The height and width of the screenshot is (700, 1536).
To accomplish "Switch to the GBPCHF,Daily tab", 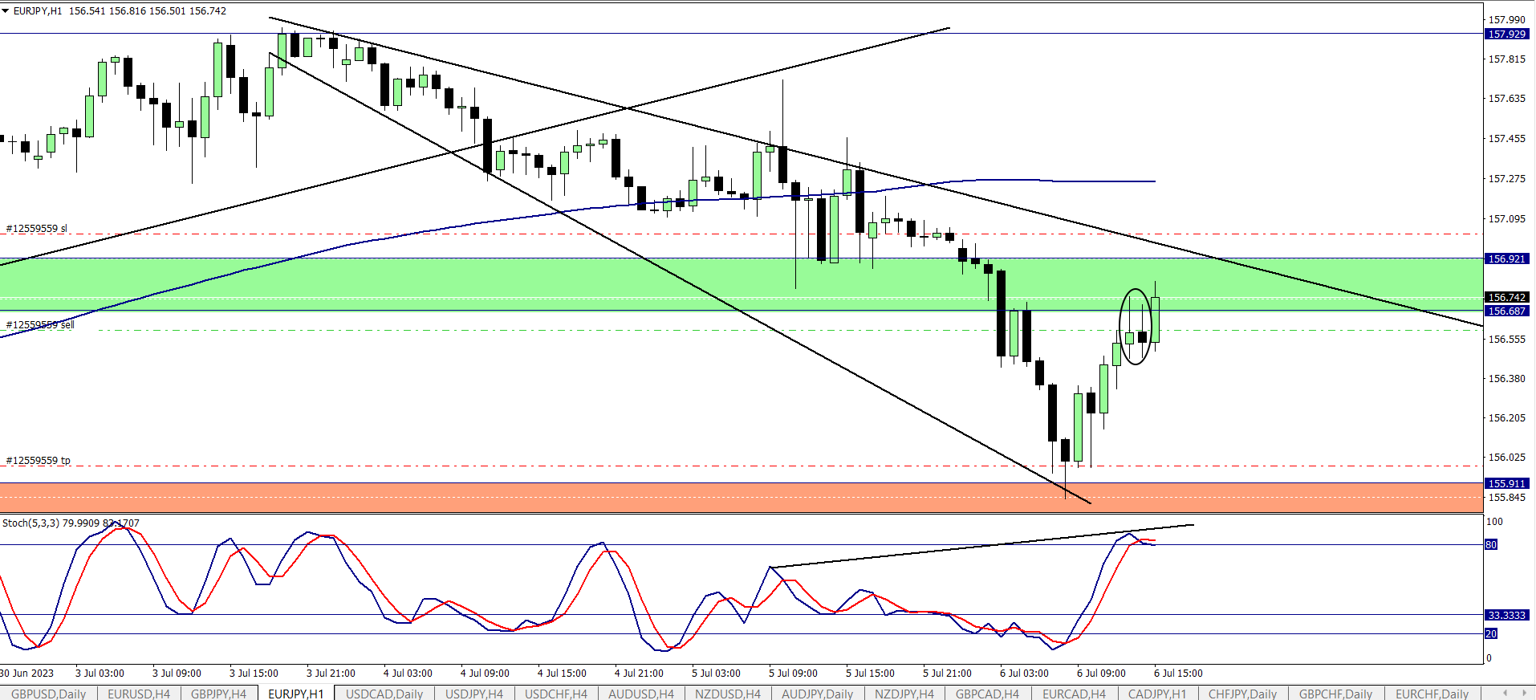I will (1336, 694).
